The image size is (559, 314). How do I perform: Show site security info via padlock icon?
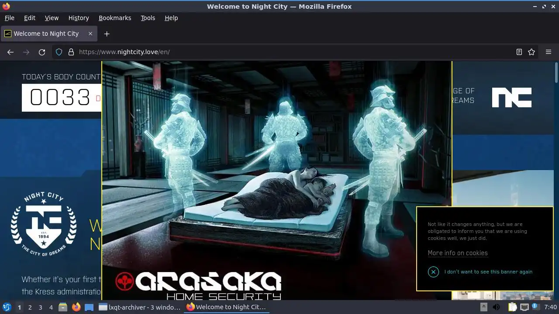(x=71, y=52)
